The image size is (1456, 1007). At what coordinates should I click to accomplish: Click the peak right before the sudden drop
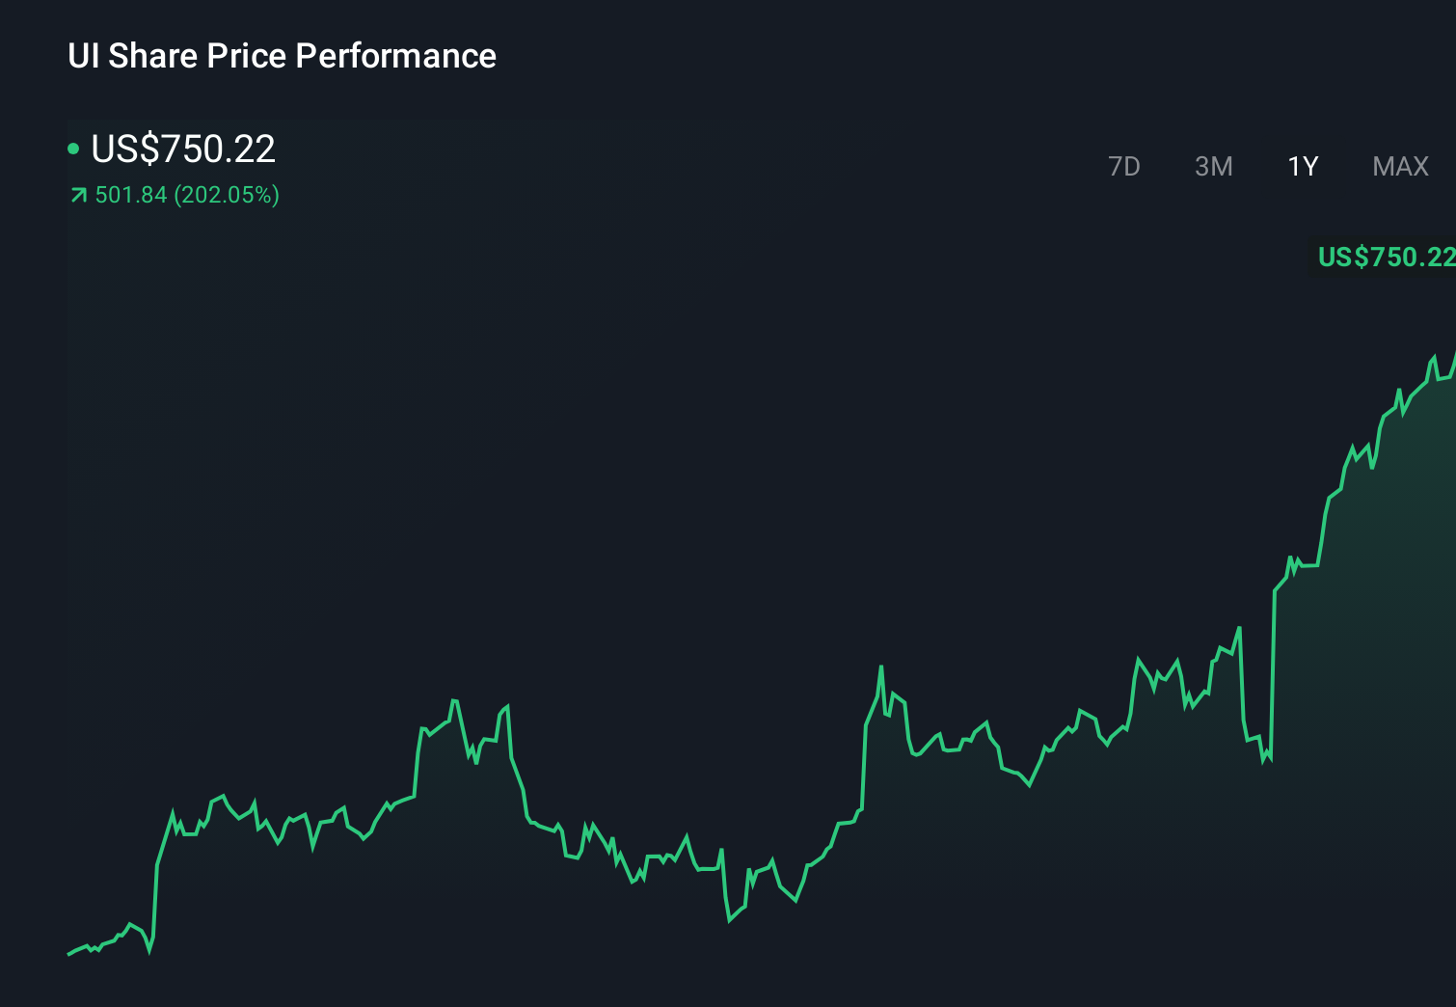[1239, 629]
